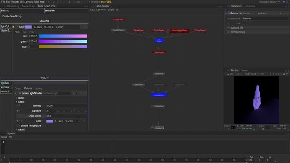Select GafferT item in sequence list
The height and width of the screenshot is (163, 290).
tap(6, 31)
